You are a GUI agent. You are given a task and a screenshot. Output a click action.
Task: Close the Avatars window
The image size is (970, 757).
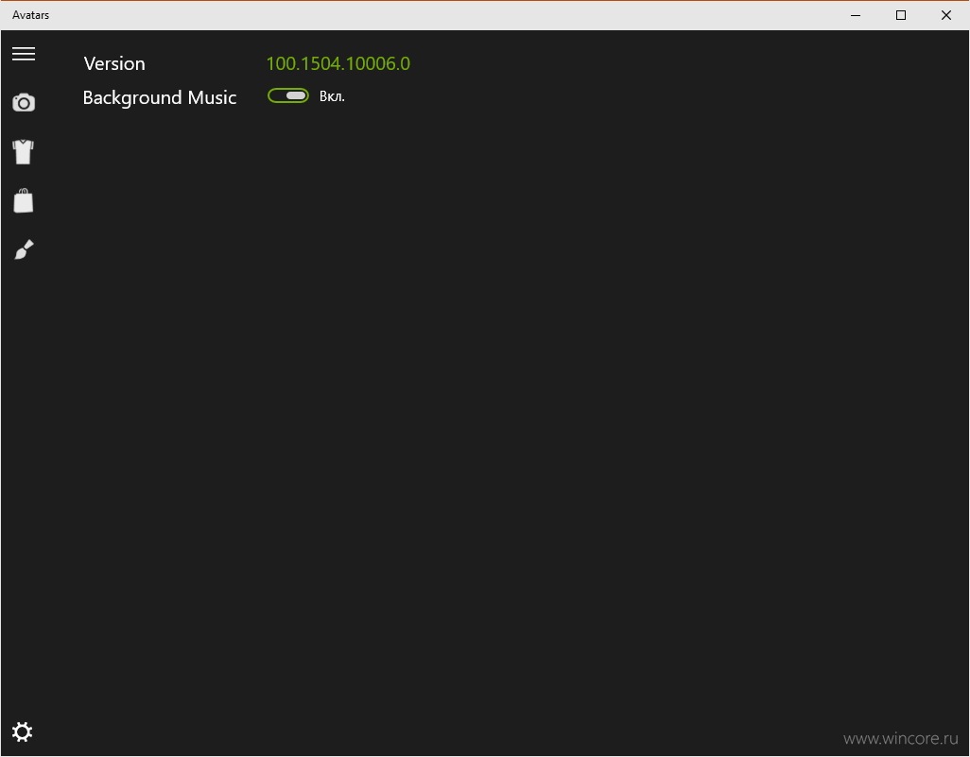click(945, 15)
